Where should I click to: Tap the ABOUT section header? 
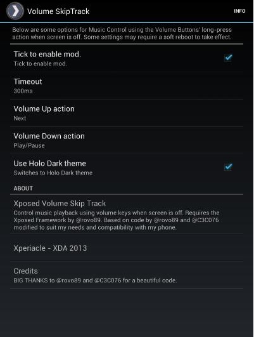pyautogui.click(x=23, y=188)
